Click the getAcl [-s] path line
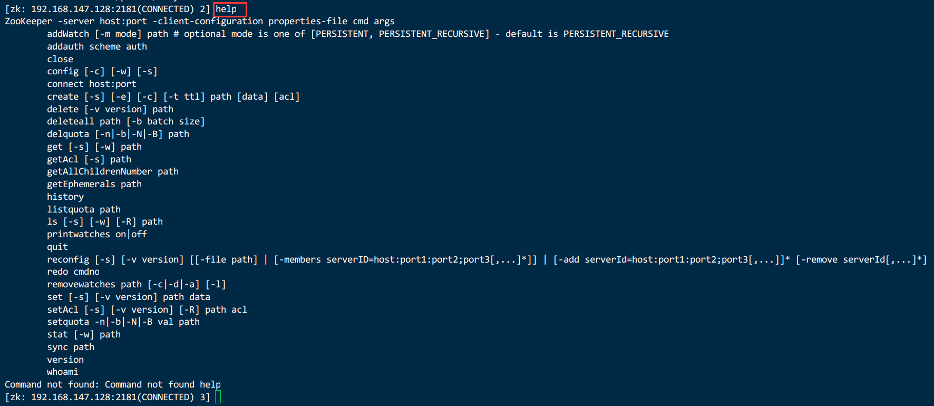The width and height of the screenshot is (934, 406). point(89,159)
